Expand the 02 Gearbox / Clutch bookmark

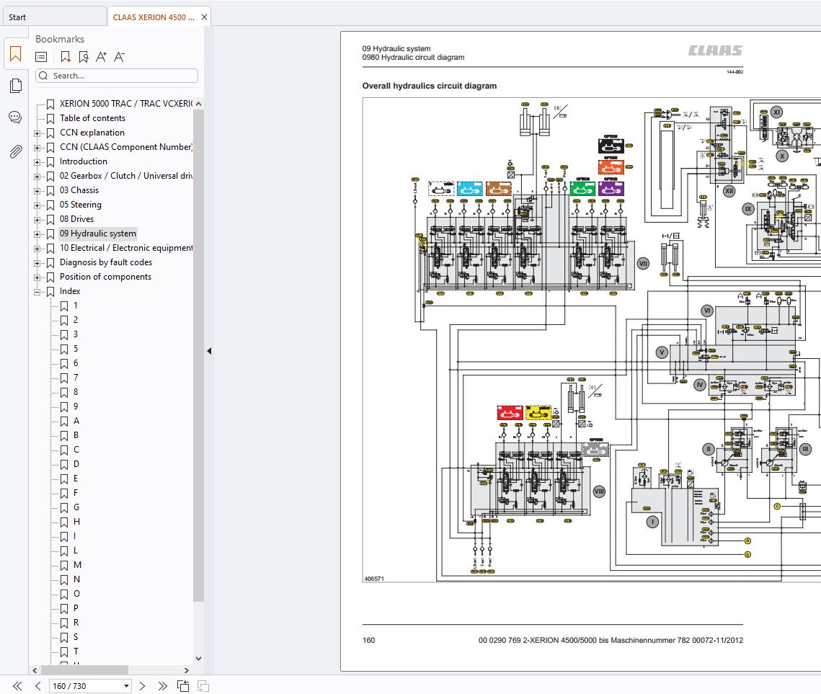(x=37, y=177)
